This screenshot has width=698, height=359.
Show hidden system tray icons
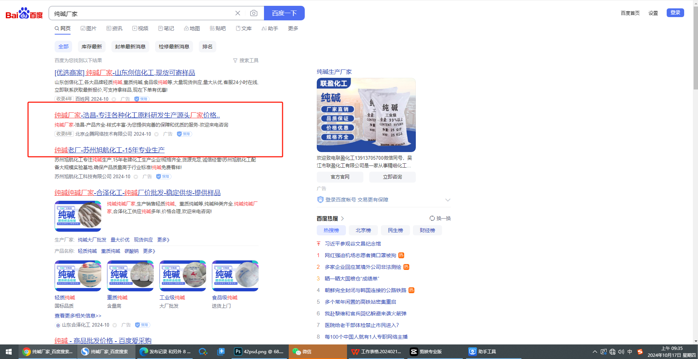click(x=595, y=352)
